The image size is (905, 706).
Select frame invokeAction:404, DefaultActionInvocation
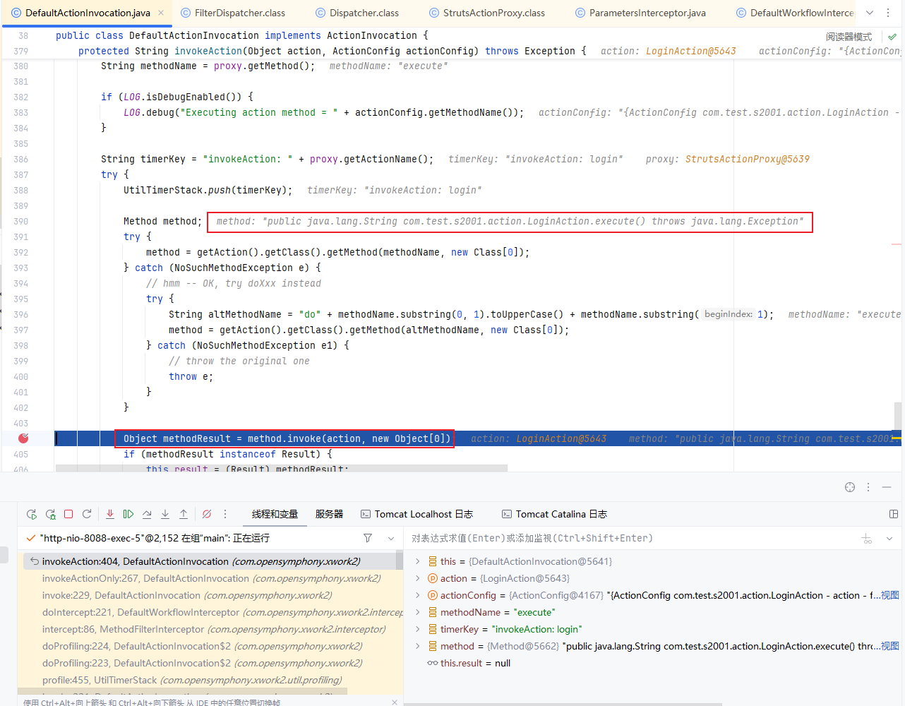click(x=210, y=561)
